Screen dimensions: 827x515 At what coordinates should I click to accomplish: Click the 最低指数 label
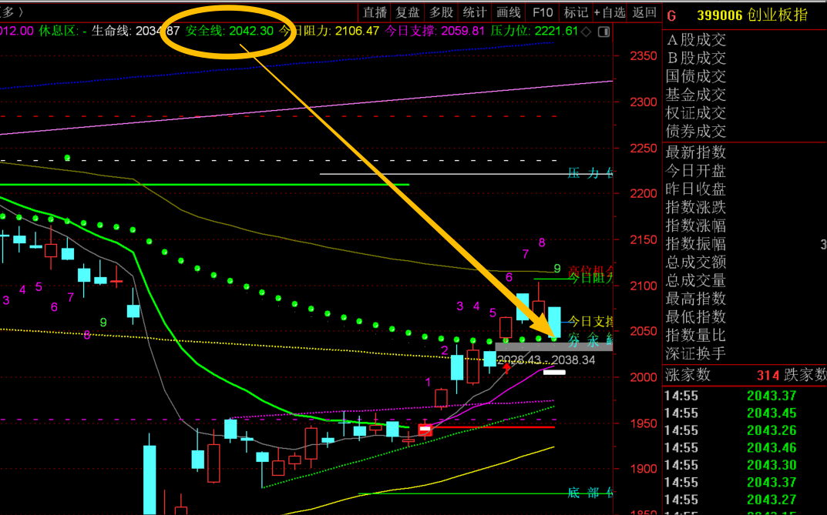(696, 317)
